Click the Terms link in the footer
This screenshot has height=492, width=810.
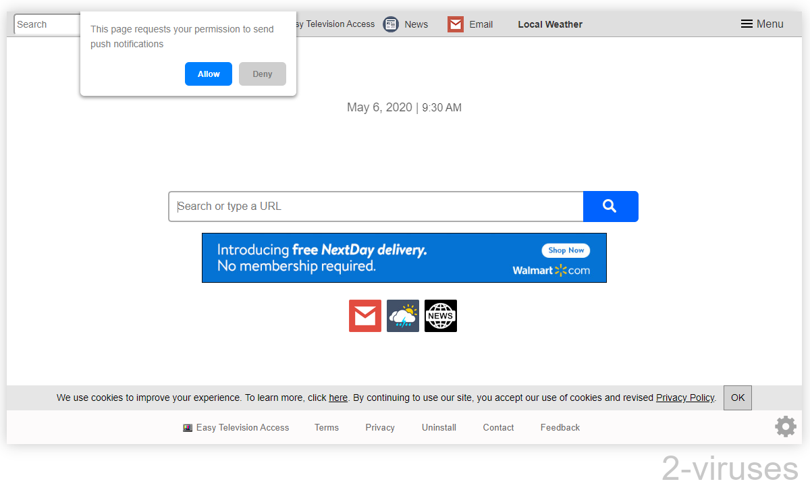326,427
